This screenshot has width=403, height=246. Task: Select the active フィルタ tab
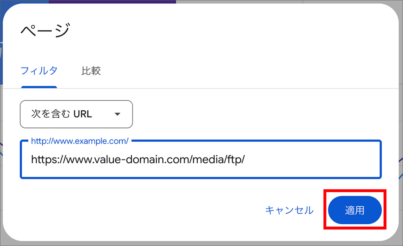click(39, 71)
